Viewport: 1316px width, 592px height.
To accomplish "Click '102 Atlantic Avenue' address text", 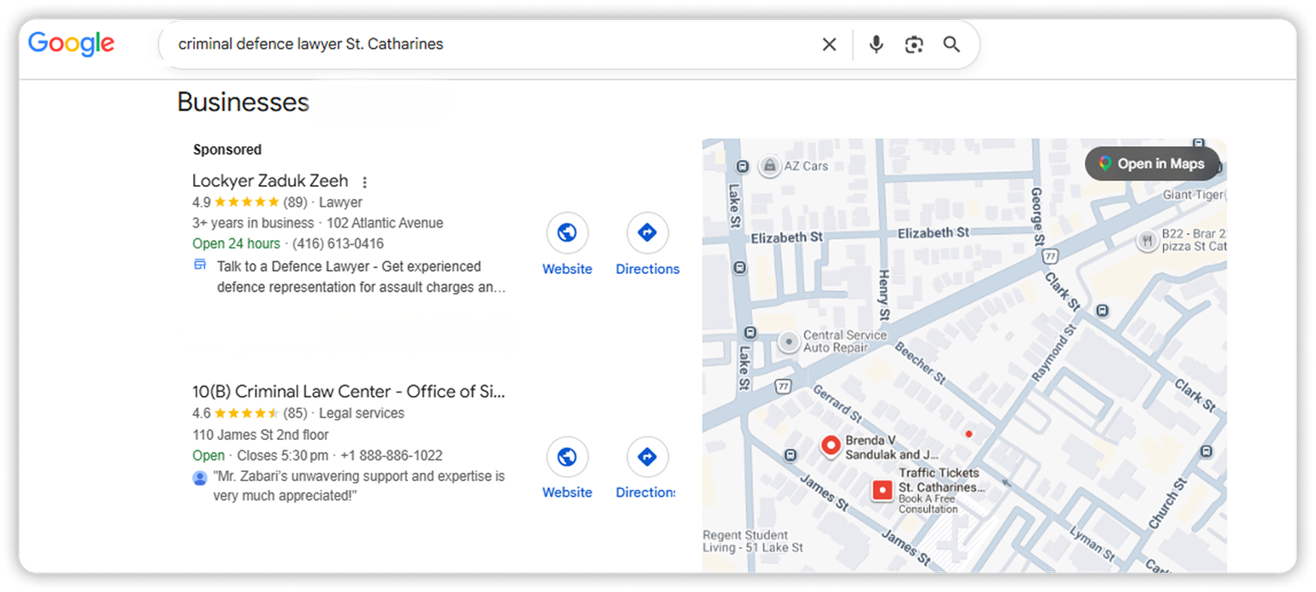I will pyautogui.click(x=385, y=223).
